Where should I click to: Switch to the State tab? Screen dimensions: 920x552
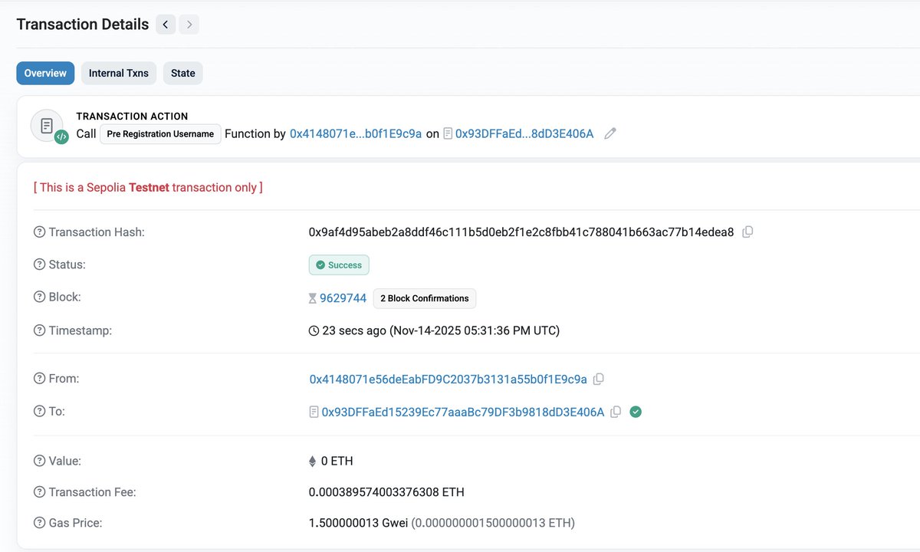[x=183, y=73]
